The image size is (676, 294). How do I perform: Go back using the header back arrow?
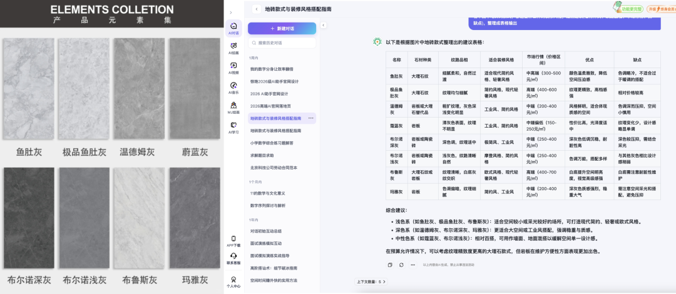(x=257, y=9)
